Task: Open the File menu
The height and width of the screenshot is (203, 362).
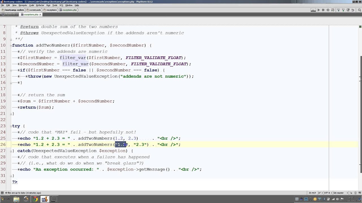Action: [x=2, y=5]
